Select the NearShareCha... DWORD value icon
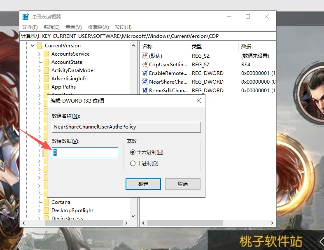 click(145, 82)
